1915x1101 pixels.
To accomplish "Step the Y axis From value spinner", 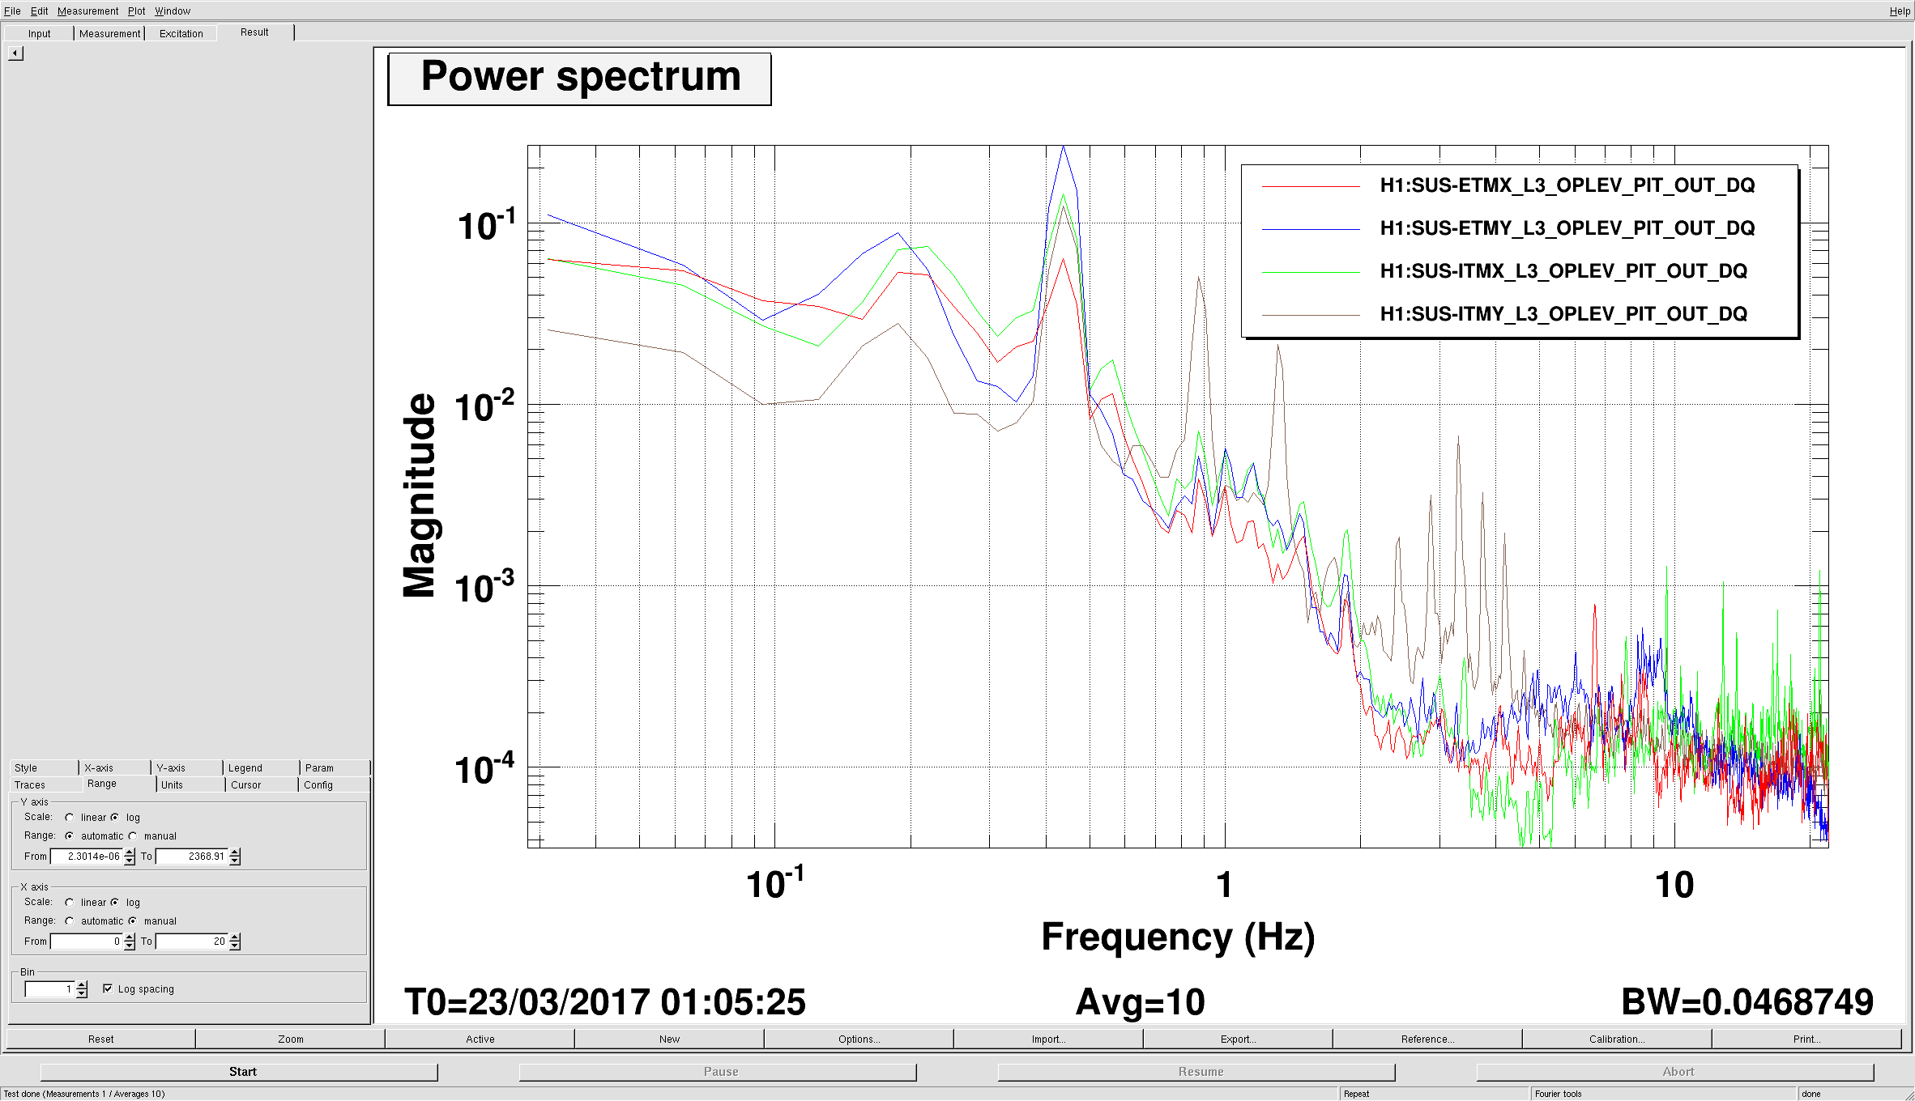I will [130, 856].
